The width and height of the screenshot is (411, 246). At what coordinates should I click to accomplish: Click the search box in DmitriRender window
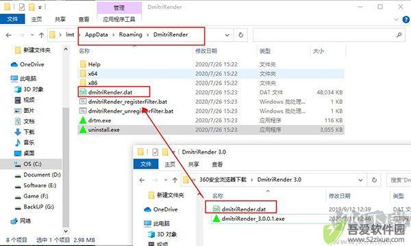pyautogui.click(x=329, y=35)
